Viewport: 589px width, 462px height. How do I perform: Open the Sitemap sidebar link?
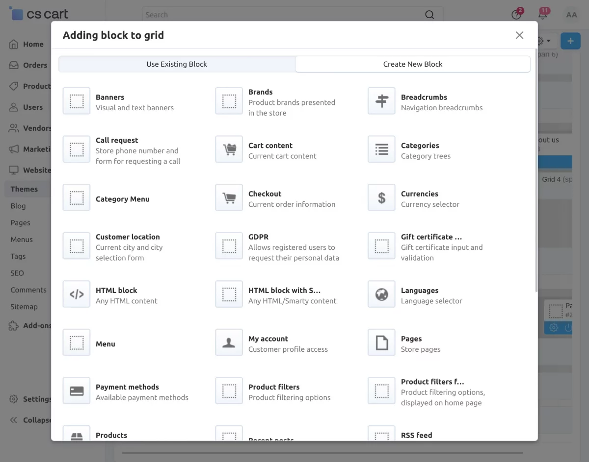24,307
